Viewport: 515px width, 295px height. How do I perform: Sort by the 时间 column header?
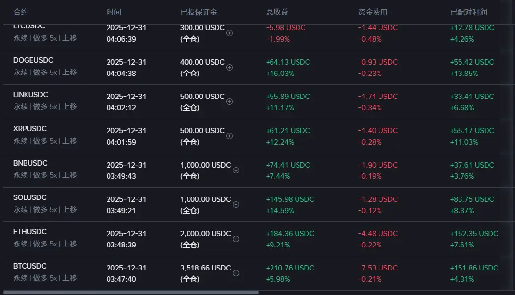113,12
